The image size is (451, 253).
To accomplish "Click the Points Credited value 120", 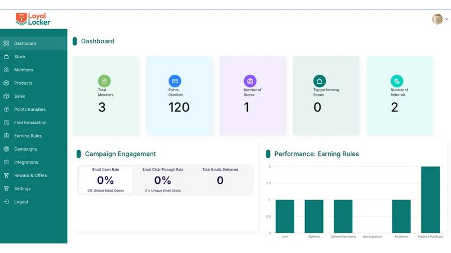I will (179, 107).
